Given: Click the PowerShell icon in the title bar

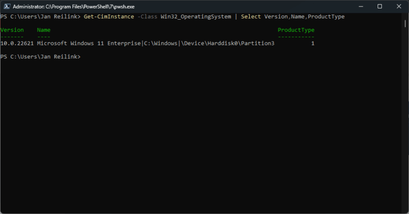Looking at the screenshot, I should [7, 6].
